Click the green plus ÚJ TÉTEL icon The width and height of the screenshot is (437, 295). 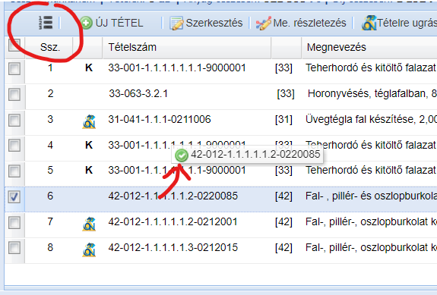[x=86, y=23]
